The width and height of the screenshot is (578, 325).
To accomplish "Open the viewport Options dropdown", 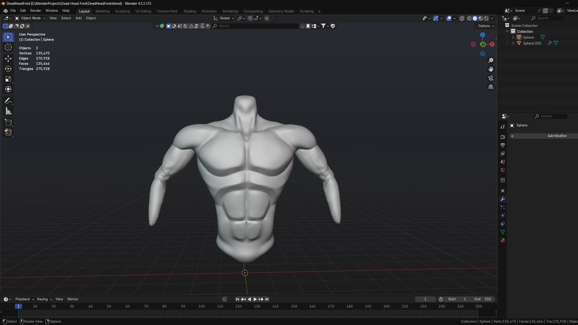I will [x=486, y=26].
